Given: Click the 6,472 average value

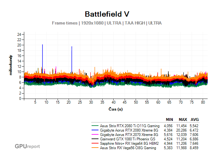Looking at the screenshot, I should click(x=194, y=130).
